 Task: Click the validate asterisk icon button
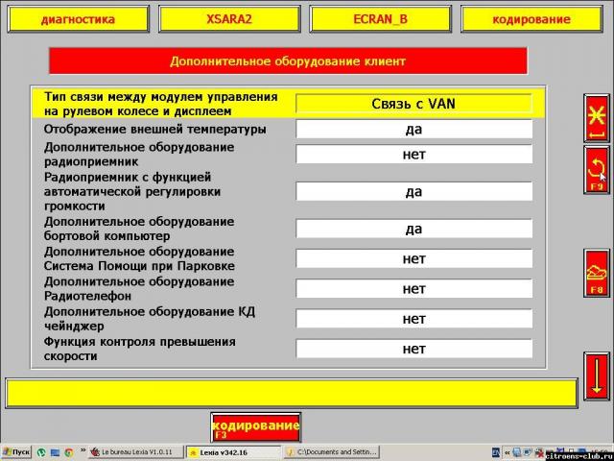597,118
